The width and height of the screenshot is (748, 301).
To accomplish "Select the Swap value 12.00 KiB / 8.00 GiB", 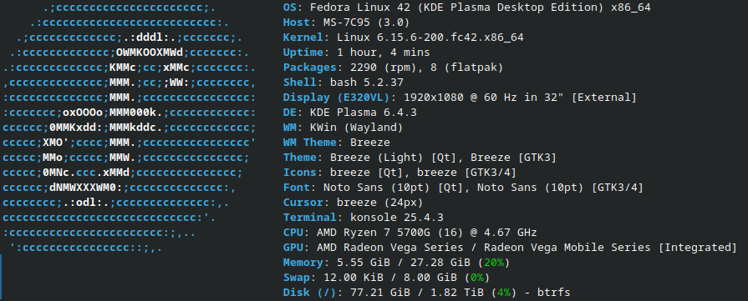I will tap(389, 277).
